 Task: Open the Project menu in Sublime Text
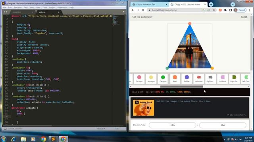[52, 7]
